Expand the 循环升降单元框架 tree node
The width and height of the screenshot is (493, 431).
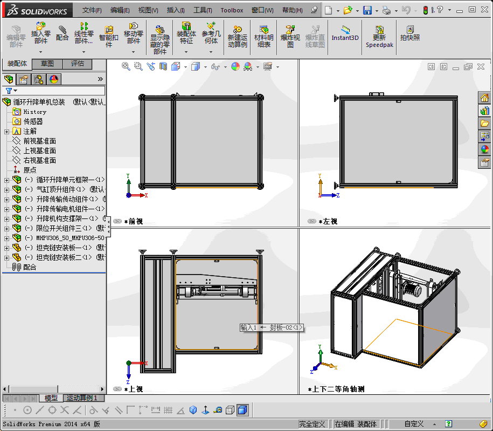point(6,180)
